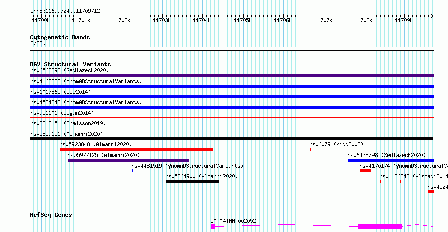
Task: Click the nsv5977125 (Almarri2020) label
Action: pos(104,155)
